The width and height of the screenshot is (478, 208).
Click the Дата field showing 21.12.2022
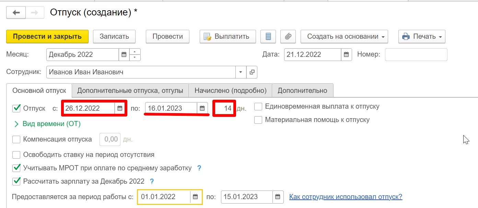click(x=313, y=54)
